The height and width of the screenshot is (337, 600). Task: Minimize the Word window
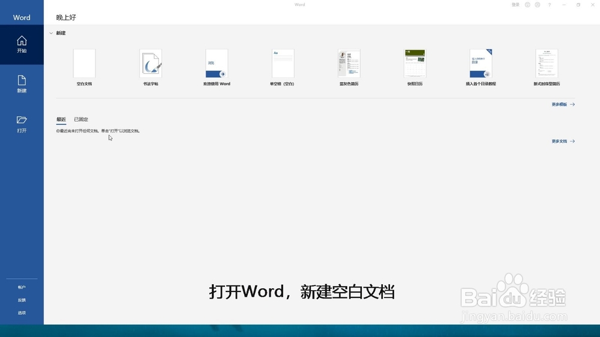click(x=564, y=5)
